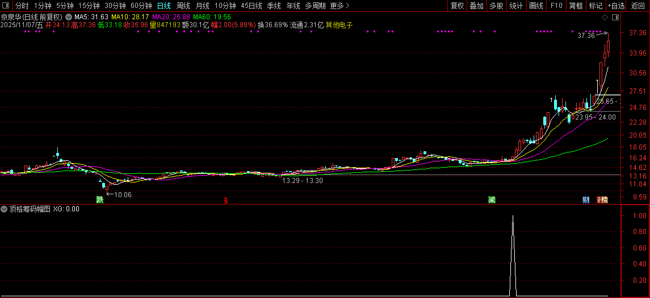The image size is (650, 298).
Task: Select the 年线 yearly tab
Action: point(293,6)
